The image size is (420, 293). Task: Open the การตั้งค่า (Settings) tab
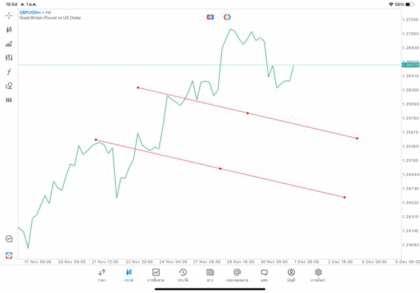click(318, 275)
